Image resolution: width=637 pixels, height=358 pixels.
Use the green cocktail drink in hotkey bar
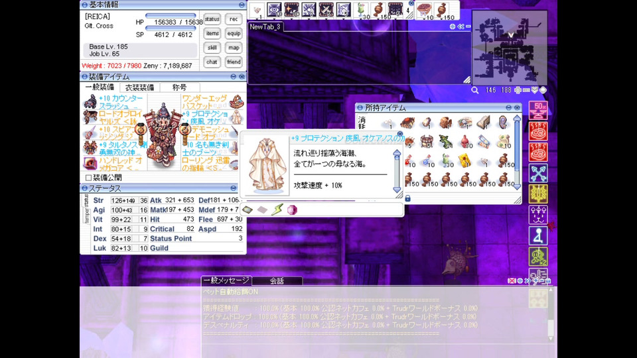click(361, 9)
